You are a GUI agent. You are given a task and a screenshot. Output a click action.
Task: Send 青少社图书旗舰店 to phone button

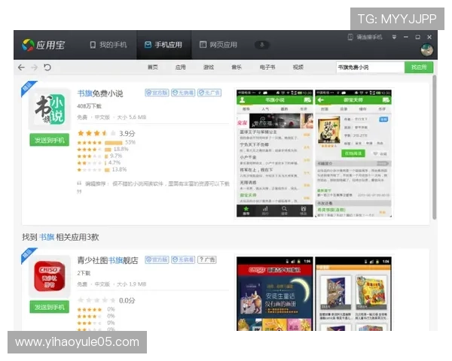click(49, 307)
